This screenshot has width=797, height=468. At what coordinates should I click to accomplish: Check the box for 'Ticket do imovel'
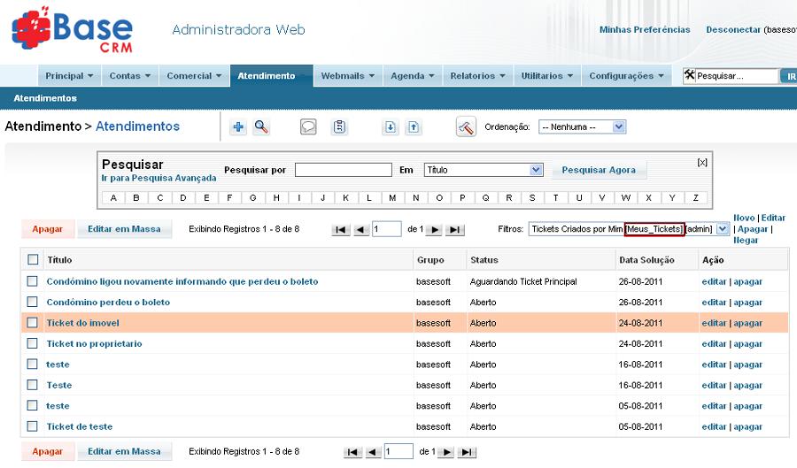(33, 323)
